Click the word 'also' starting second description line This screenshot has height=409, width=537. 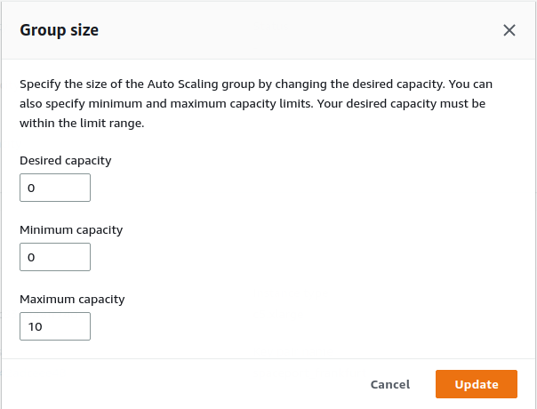coord(31,103)
